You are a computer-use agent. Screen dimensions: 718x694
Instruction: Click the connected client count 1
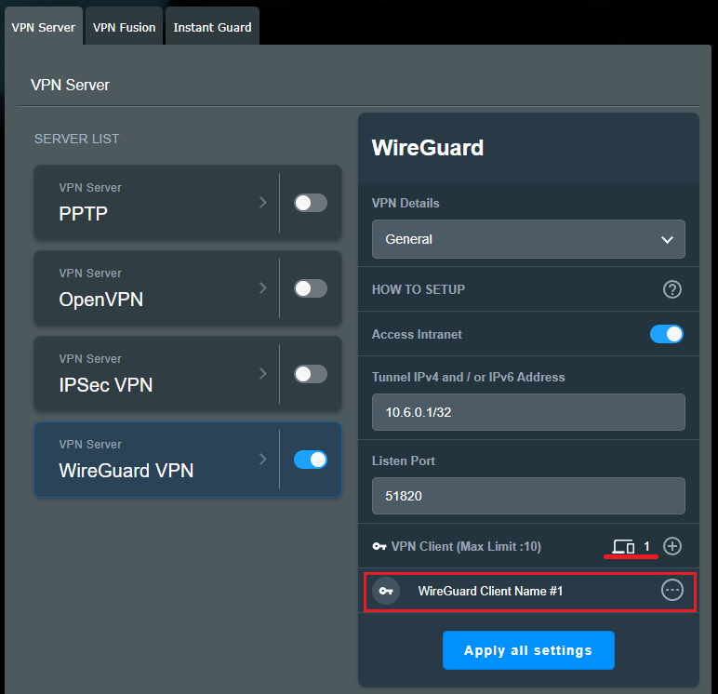(x=646, y=546)
